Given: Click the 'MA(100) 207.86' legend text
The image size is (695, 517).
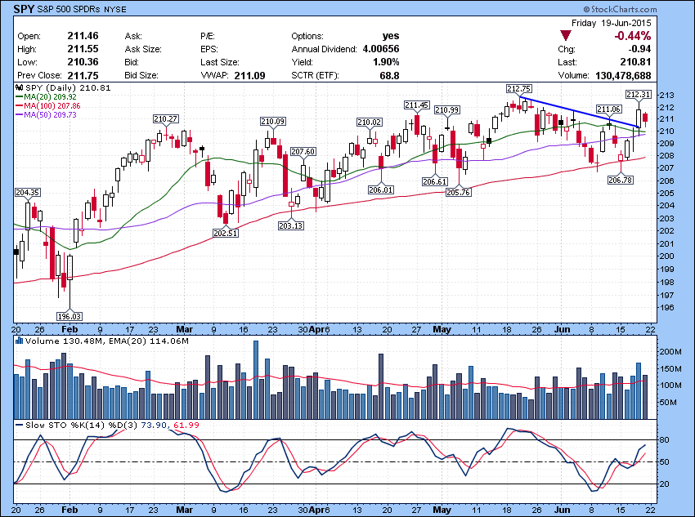Looking at the screenshot, I should pos(52,106).
